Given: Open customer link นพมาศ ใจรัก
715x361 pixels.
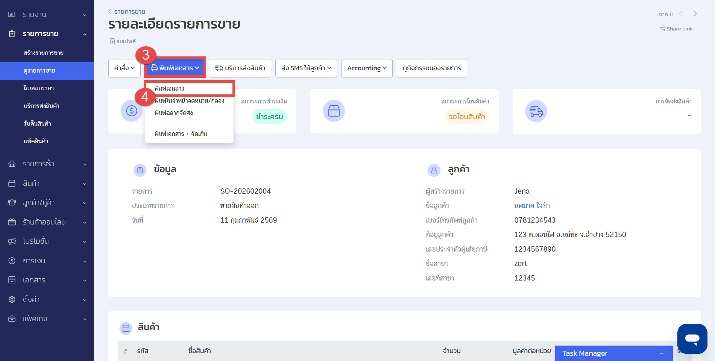Looking at the screenshot, I should point(532,206).
